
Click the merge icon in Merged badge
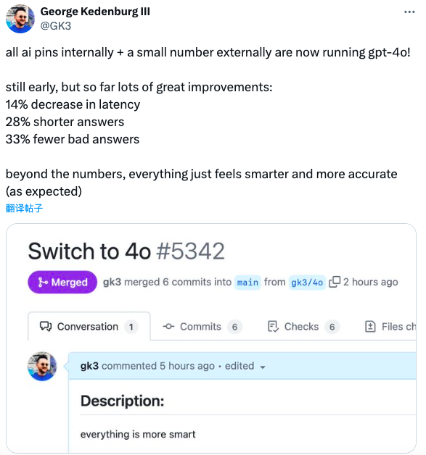43,282
